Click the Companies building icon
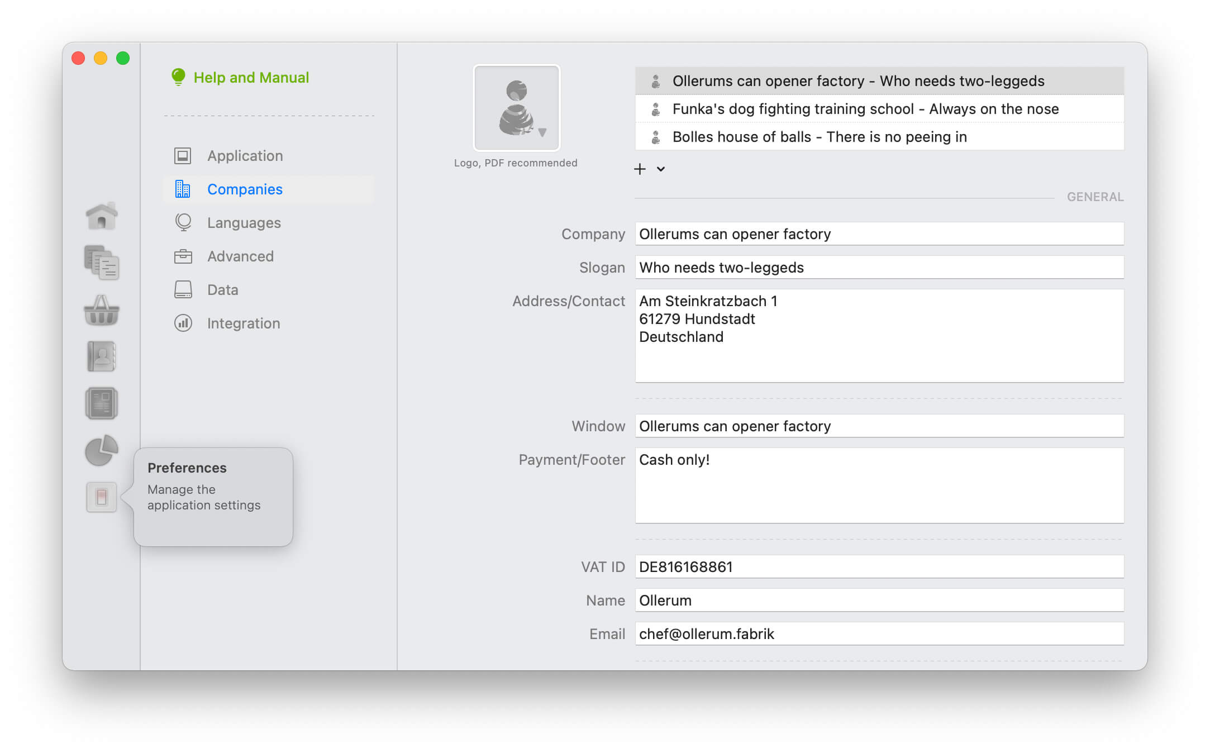The height and width of the screenshot is (753, 1210). (182, 189)
